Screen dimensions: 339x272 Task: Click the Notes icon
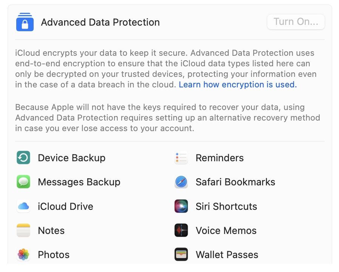pyautogui.click(x=23, y=231)
